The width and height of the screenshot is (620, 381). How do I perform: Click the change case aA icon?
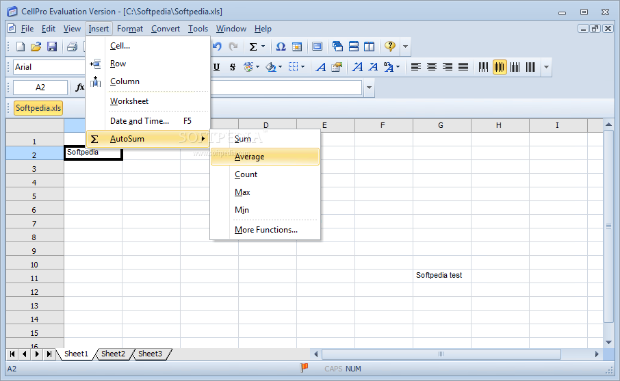(x=389, y=67)
